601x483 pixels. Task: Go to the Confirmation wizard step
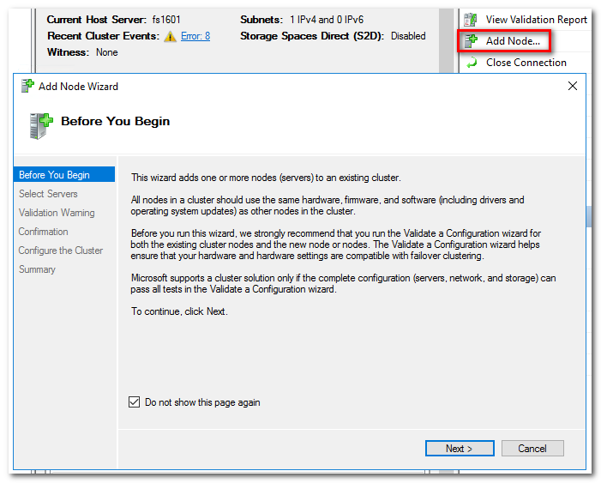pos(44,232)
